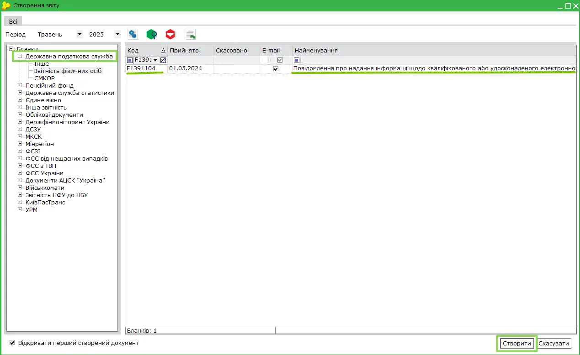This screenshot has width=580, height=355.
Task: Click the filter icon in Код filter cell
Action: point(130,60)
